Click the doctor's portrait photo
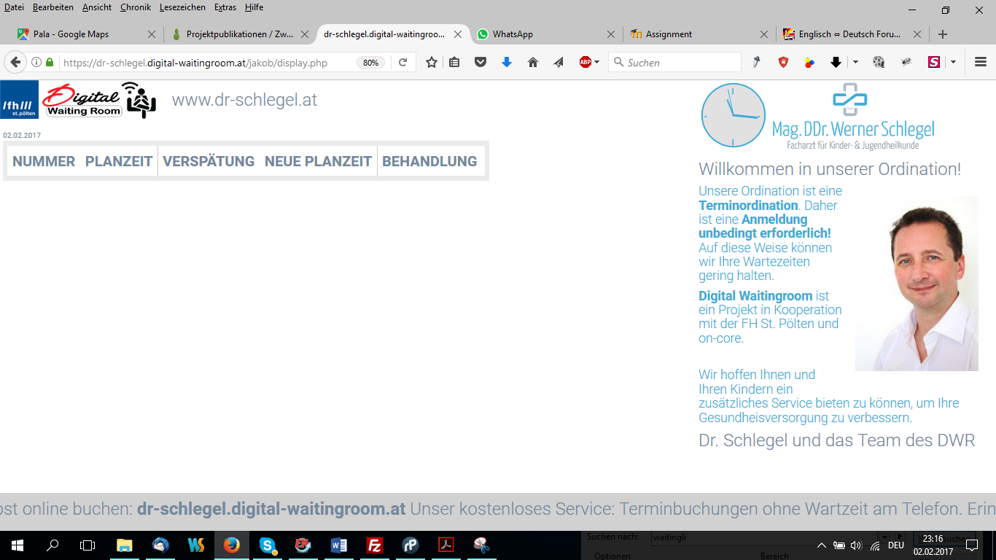Image resolution: width=996 pixels, height=560 pixels. (917, 284)
